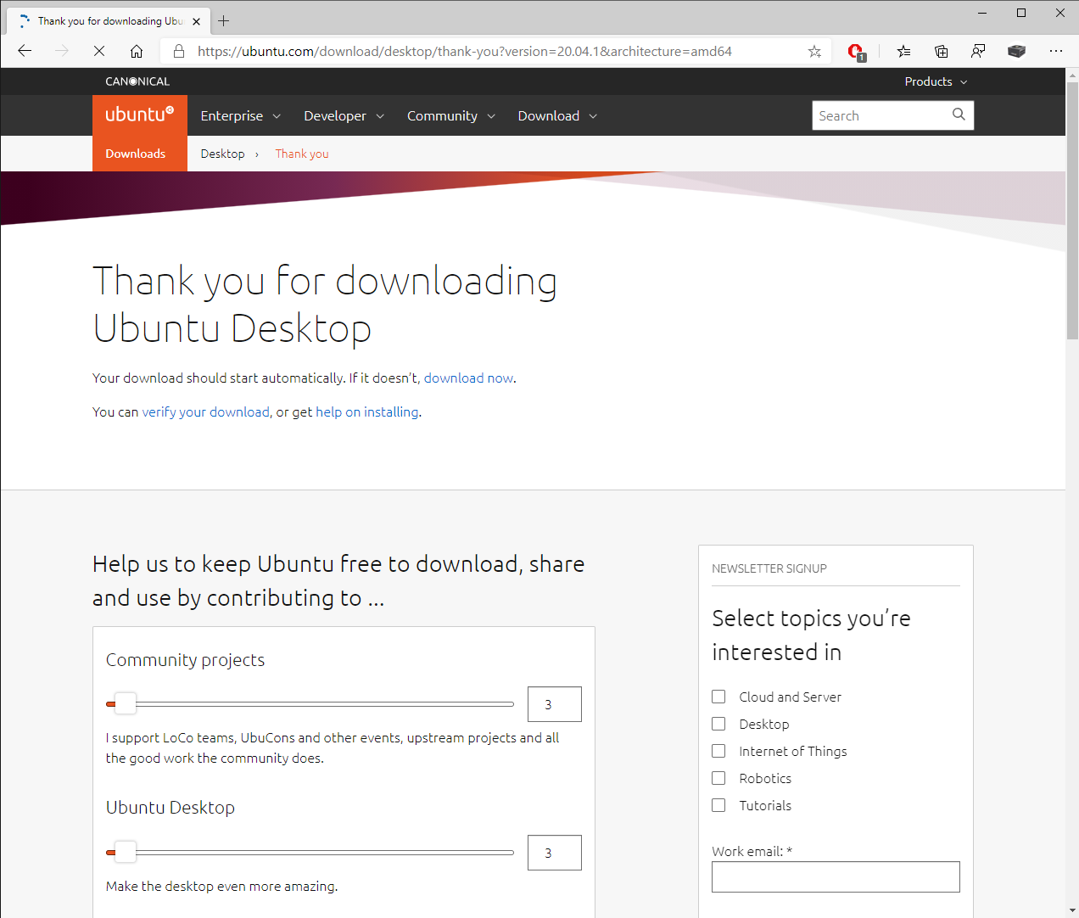1079x918 pixels.
Task: Click the browser address bar URL
Action: 465,51
